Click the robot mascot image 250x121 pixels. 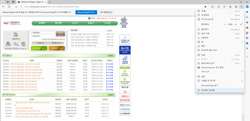click(x=124, y=22)
